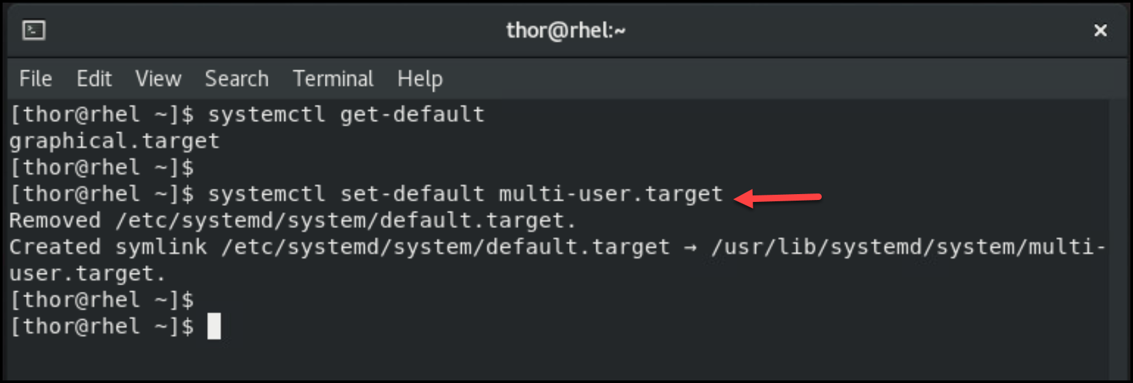
Task: Click the thor@rhel:~ window title
Action: [565, 31]
